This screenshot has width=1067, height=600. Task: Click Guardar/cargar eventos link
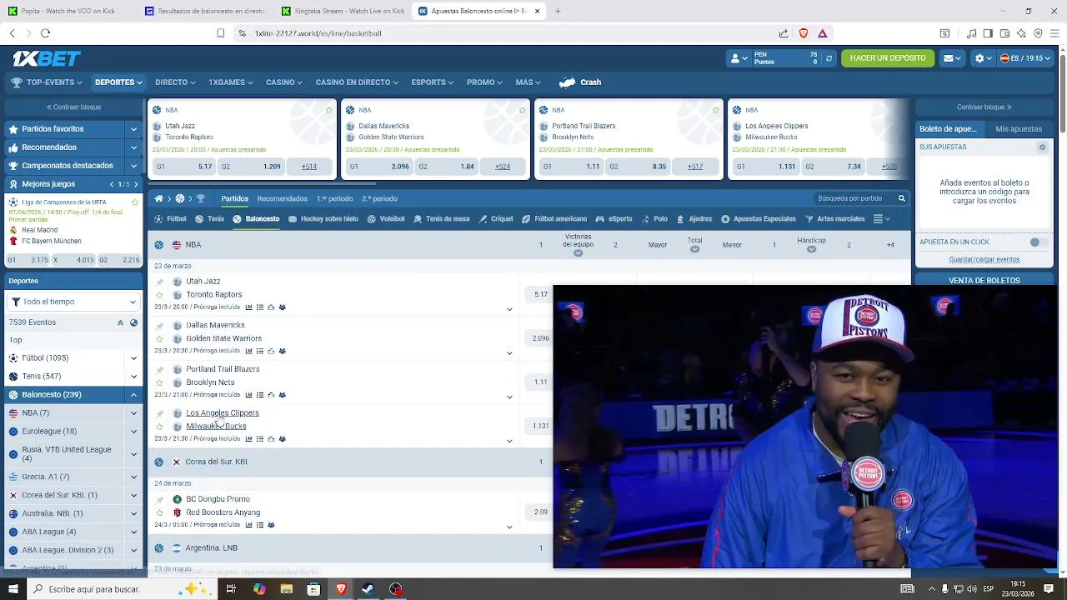pos(984,260)
